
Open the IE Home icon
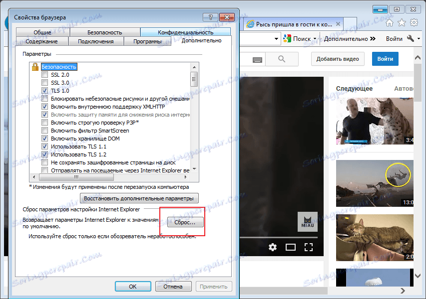coord(390,23)
